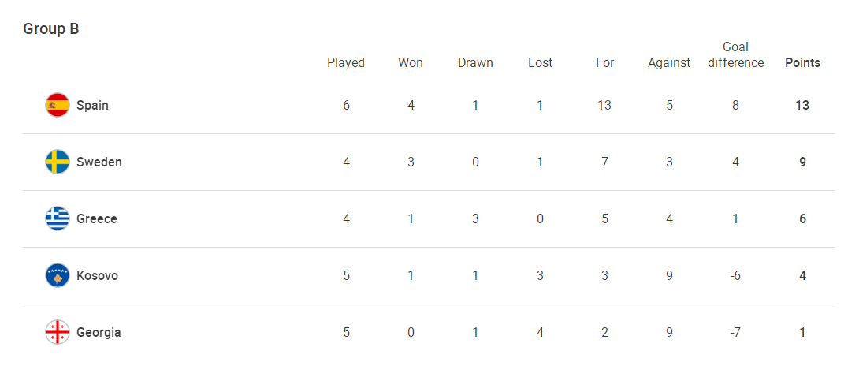
Task: Click the Georgia flag icon
Action: click(58, 332)
